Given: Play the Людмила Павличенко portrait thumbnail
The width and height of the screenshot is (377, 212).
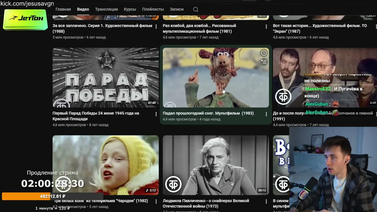Looking at the screenshot, I should click(x=216, y=165).
